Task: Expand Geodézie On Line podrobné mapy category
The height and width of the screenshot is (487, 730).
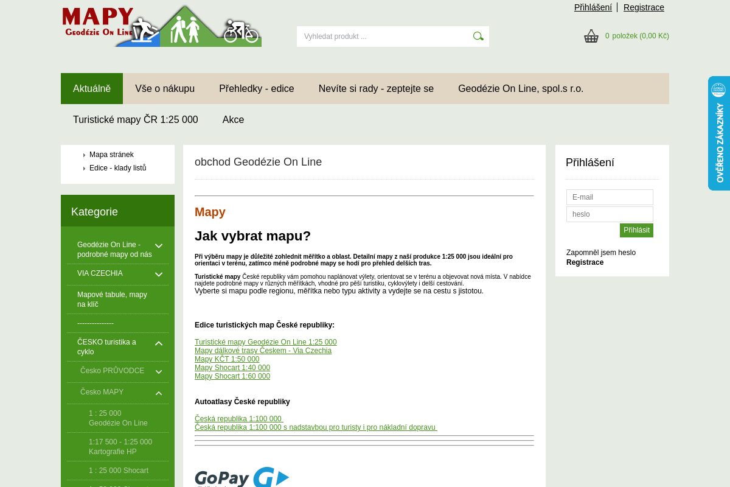Action: 159,246
